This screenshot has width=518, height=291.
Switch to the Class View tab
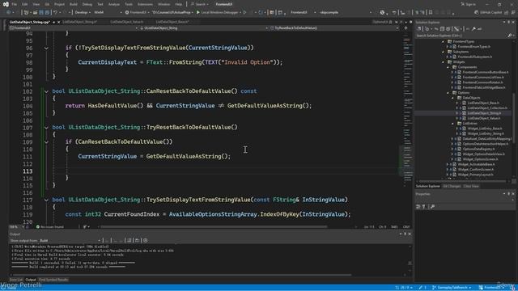click(x=471, y=187)
